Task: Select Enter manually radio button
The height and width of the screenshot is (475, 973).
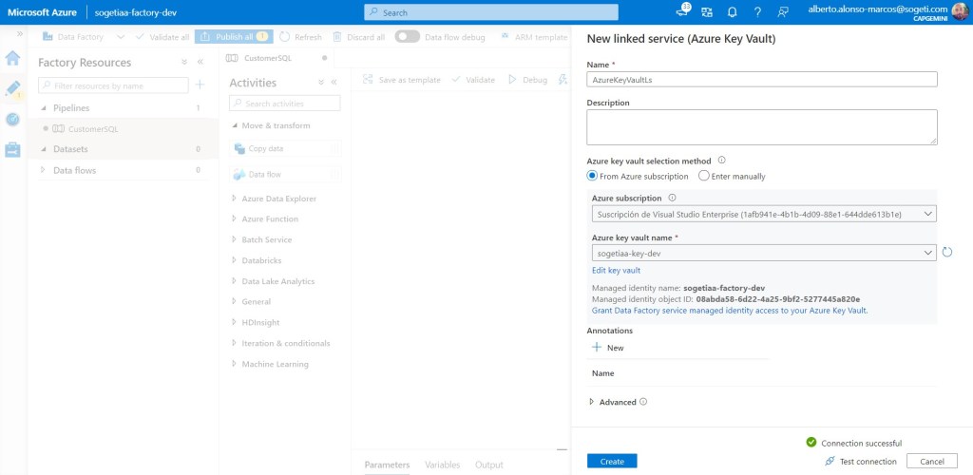Action: [x=703, y=176]
